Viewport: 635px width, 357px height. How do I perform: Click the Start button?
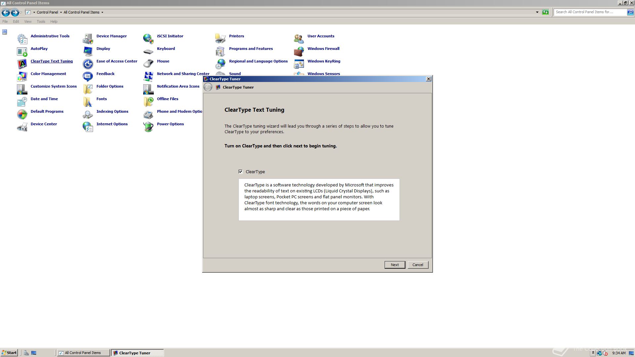tap(9, 353)
